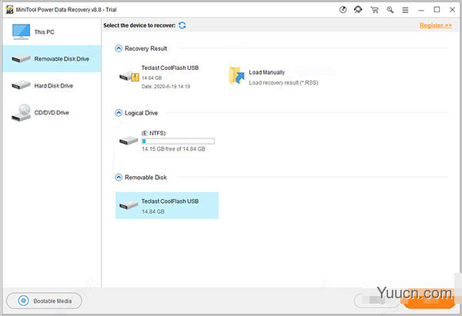Click the timer icon in title bar
Screen dimensions: 462x316
tap(343, 10)
